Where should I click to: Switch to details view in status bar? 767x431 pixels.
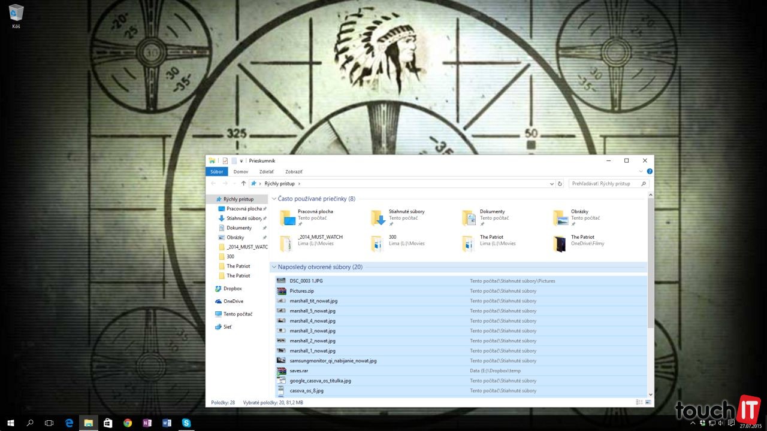point(640,402)
